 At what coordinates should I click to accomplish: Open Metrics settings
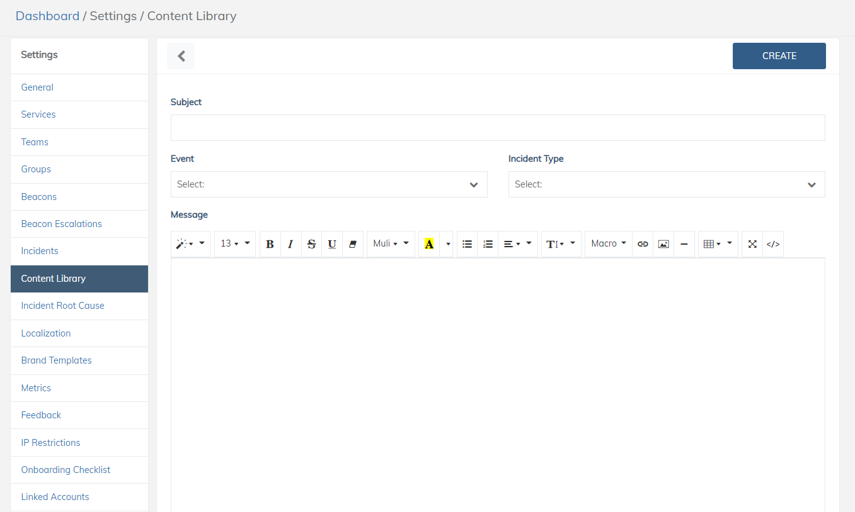tap(79, 388)
